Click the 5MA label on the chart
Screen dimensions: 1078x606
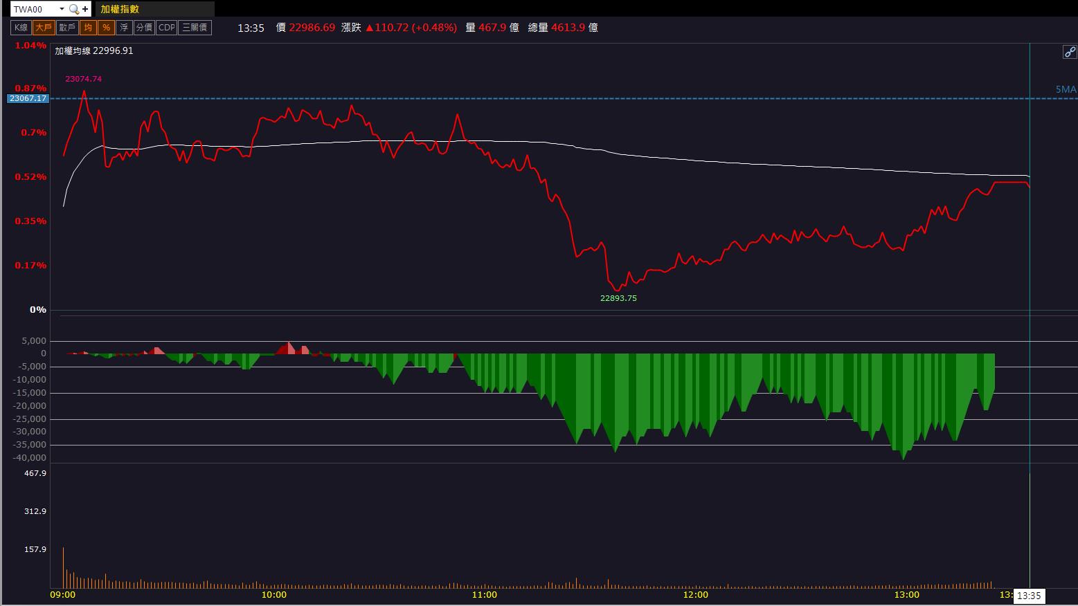pyautogui.click(x=1066, y=89)
